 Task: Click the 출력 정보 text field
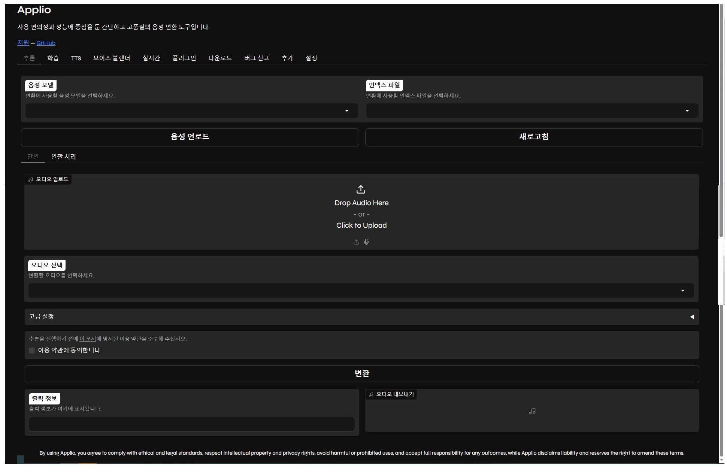click(191, 424)
